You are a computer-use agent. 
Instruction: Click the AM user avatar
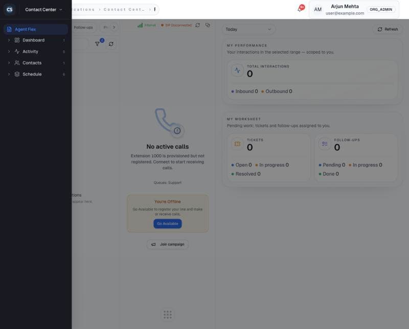pyautogui.click(x=317, y=10)
